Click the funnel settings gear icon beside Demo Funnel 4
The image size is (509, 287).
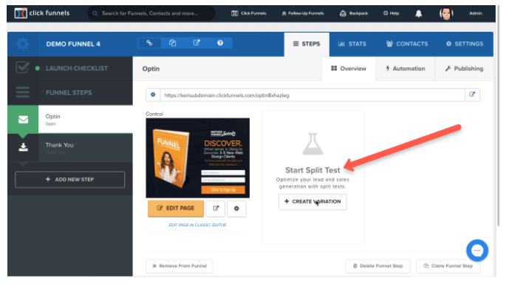click(22, 44)
